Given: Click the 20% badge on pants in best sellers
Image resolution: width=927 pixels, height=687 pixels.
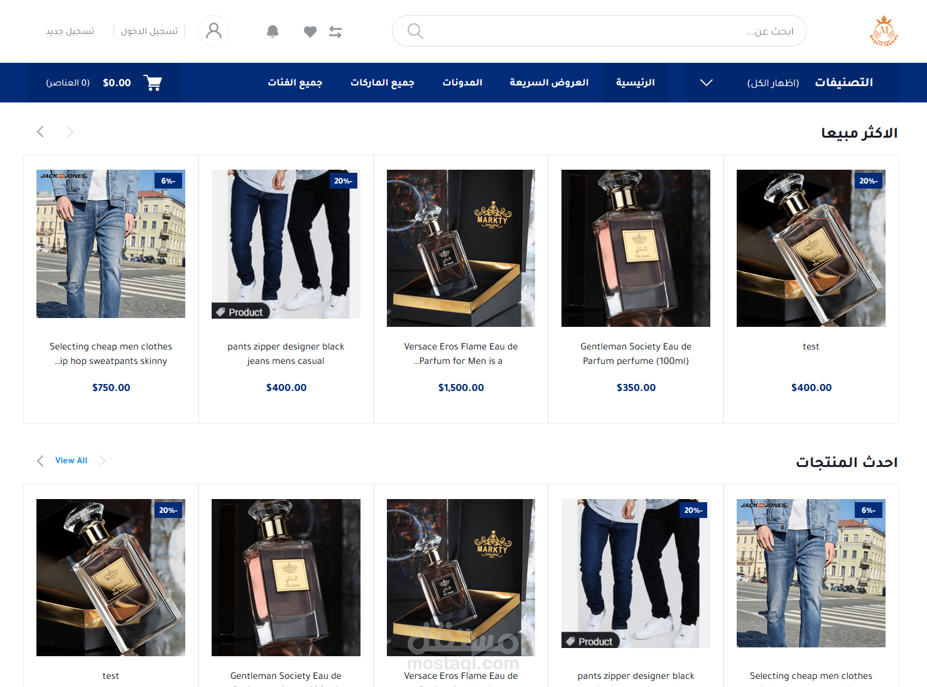Looking at the screenshot, I should (344, 181).
